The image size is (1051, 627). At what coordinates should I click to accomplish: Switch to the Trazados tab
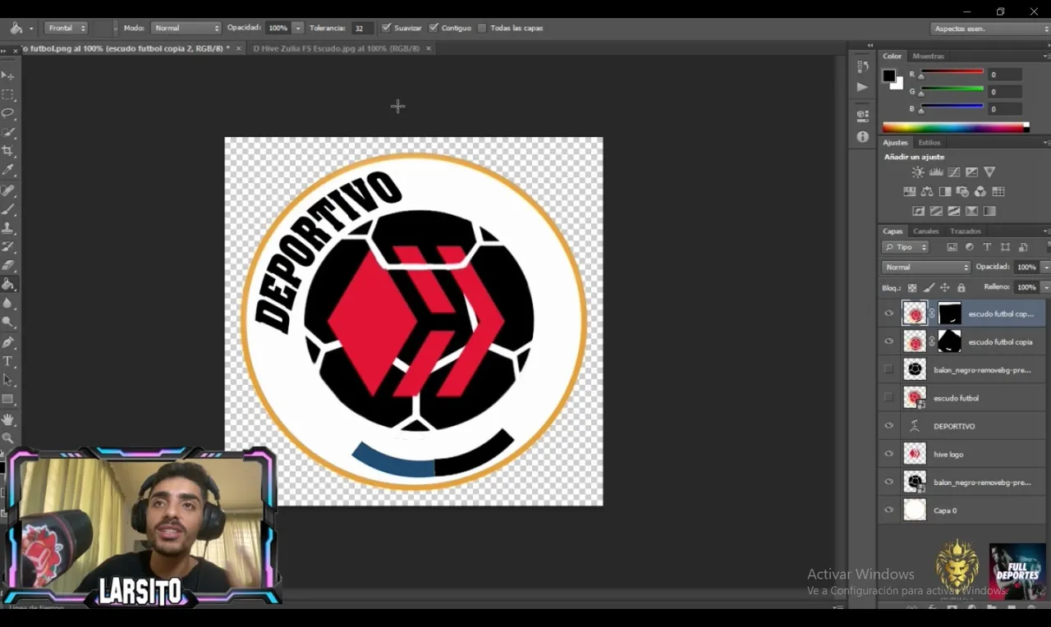[966, 231]
